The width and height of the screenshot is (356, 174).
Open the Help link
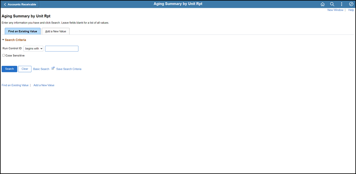point(351,10)
